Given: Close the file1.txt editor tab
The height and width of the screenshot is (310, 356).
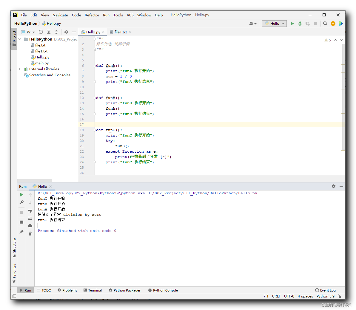Looking at the screenshot, I should pyautogui.click(x=130, y=32).
